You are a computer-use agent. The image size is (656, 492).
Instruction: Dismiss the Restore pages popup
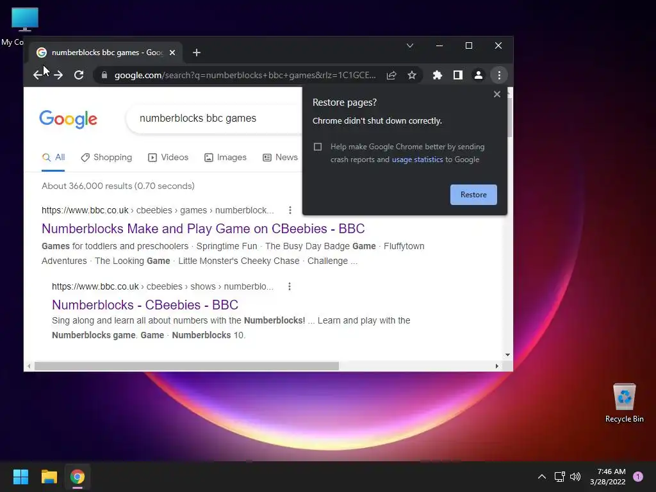pos(496,94)
